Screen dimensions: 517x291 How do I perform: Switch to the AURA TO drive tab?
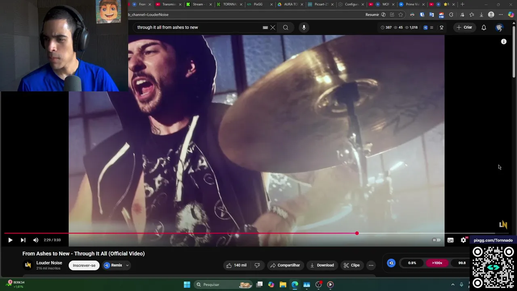(290, 4)
